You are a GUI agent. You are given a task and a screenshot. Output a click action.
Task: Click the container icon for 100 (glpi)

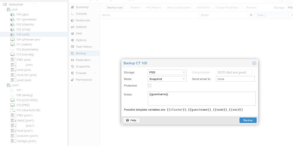click(13, 15)
